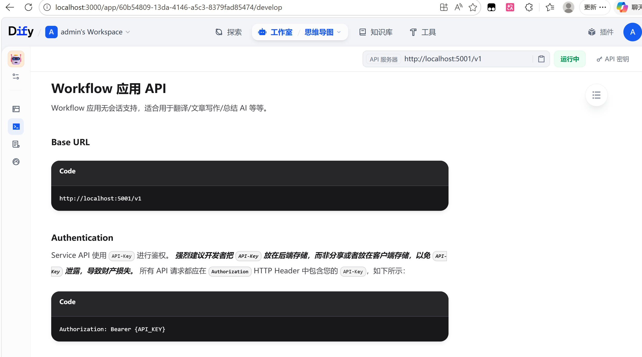Image resolution: width=642 pixels, height=357 pixels.
Task: Open the browser profile avatar
Action: 568,7
